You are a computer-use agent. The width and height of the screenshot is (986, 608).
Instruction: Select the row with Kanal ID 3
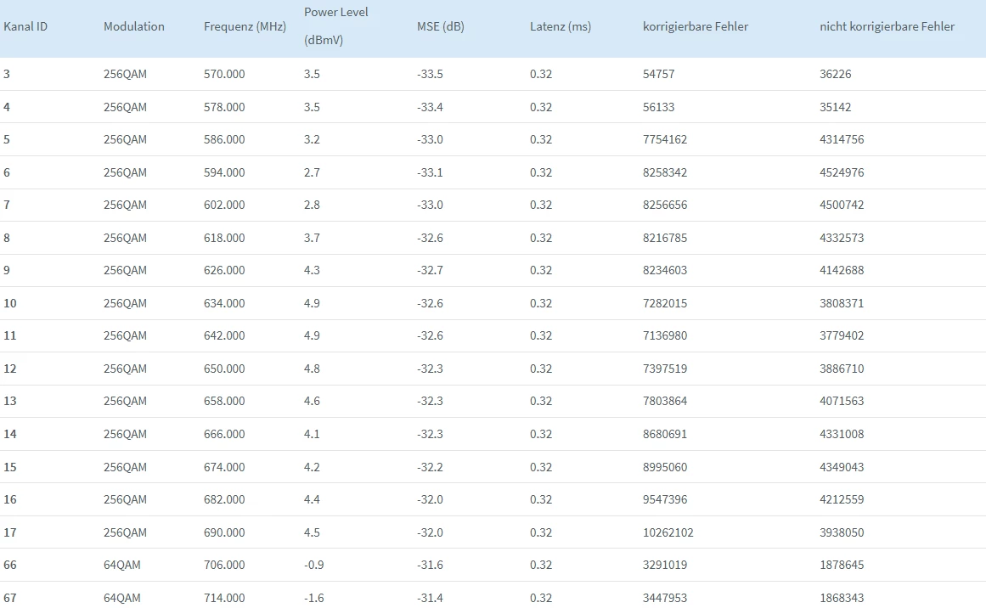click(493, 74)
